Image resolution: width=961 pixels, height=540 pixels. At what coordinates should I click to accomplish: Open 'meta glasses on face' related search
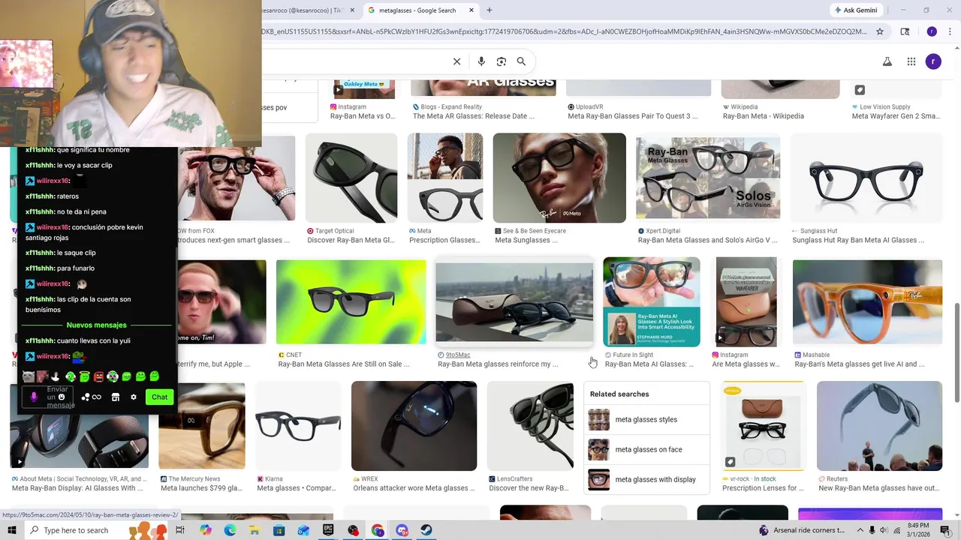click(x=646, y=450)
